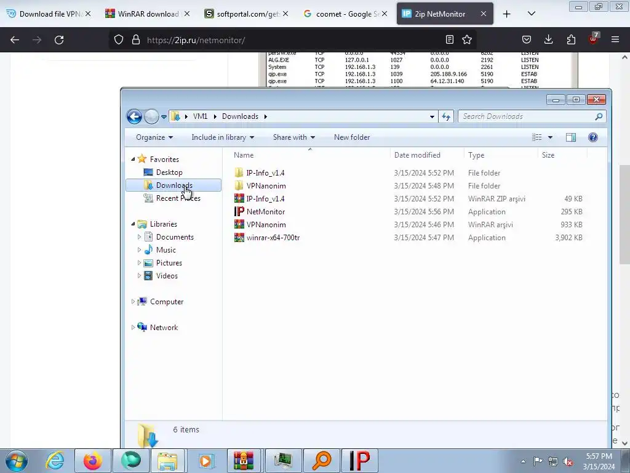The height and width of the screenshot is (473, 630).
Task: Open the tracking protection shield icon
Action: point(119,40)
